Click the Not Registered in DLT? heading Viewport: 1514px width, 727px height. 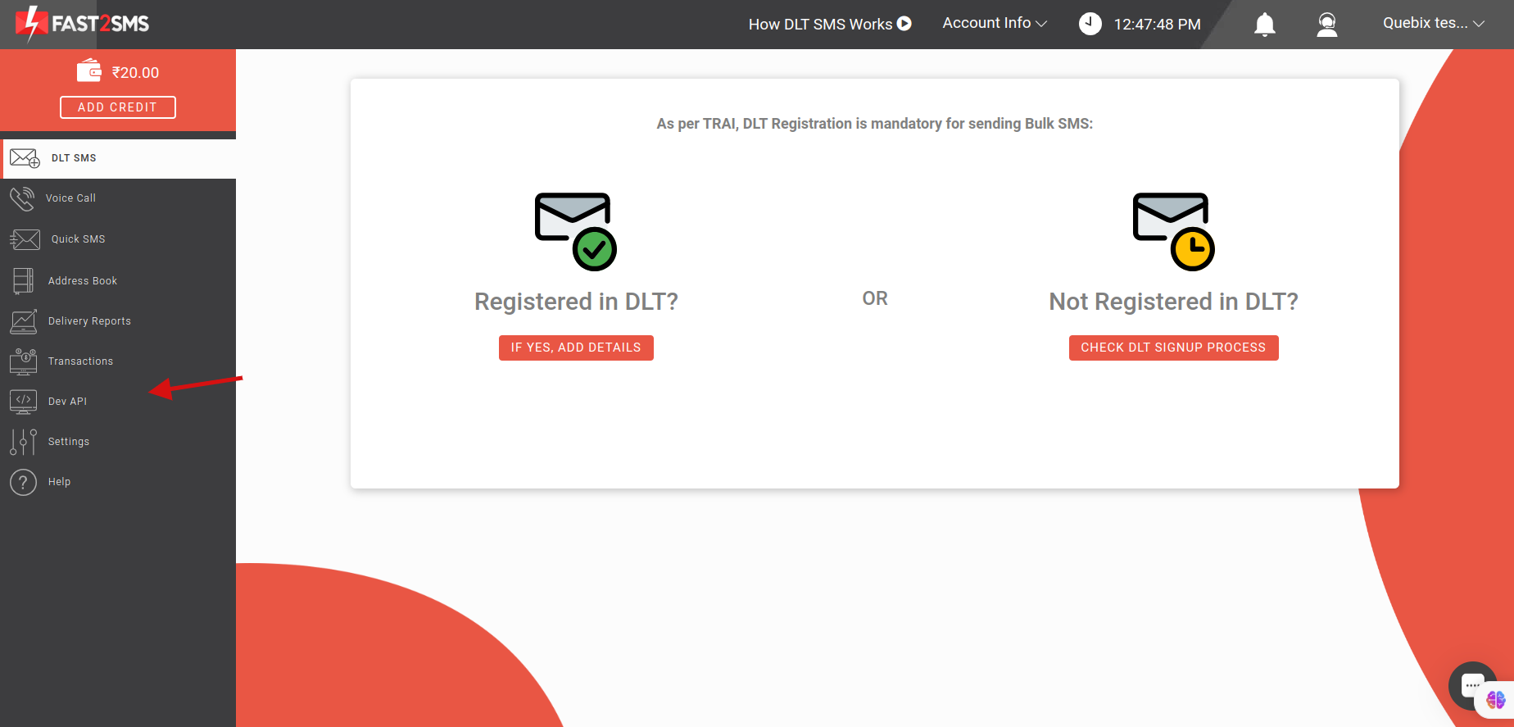click(x=1173, y=302)
